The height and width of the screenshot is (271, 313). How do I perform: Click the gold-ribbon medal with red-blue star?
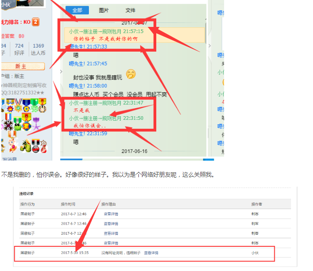pyautogui.click(x=10, y=105)
